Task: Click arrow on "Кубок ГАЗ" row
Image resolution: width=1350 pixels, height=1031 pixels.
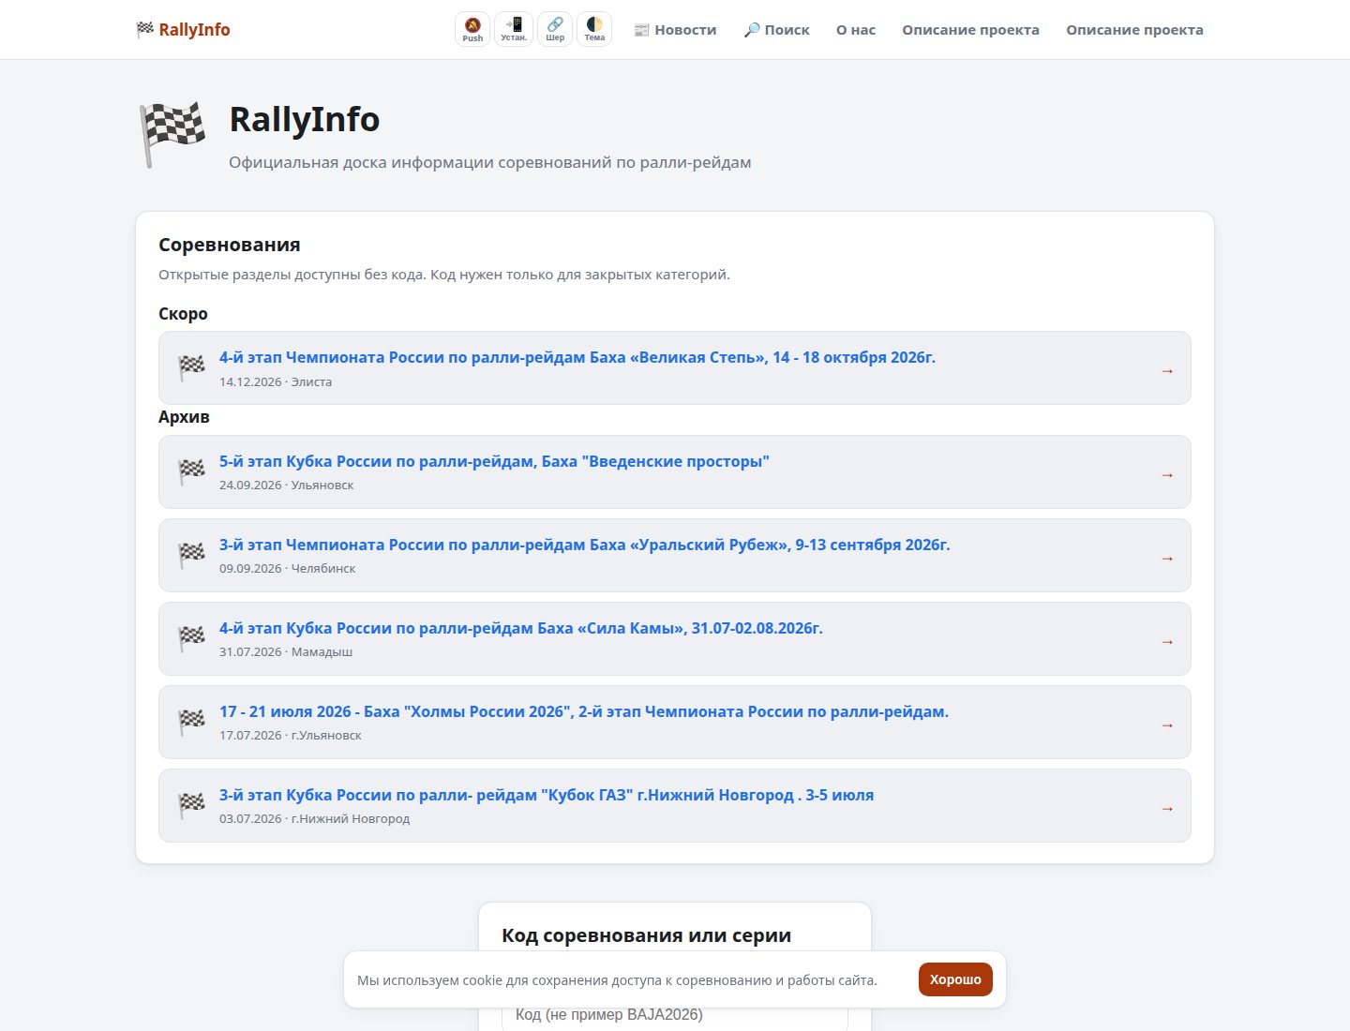Action: 1167,809
